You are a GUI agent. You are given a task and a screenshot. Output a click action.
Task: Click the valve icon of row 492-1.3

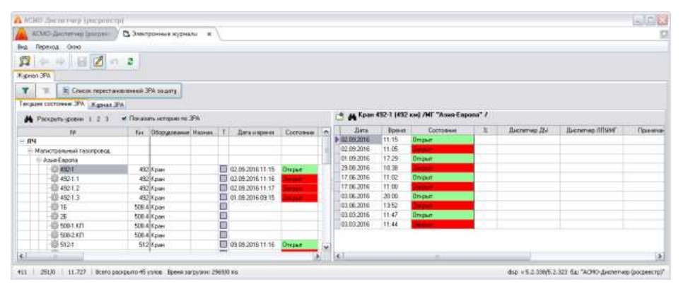(55, 197)
